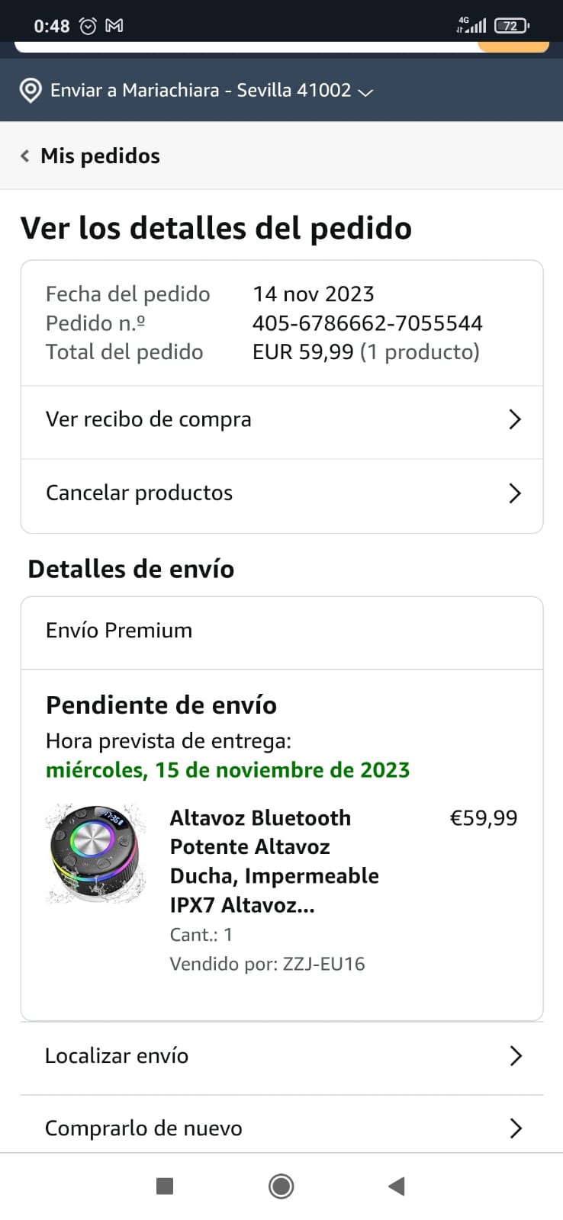This screenshot has width=563, height=1220.
Task: Tap the arrow next to Comprarlo de nuevo
Action: point(516,1128)
